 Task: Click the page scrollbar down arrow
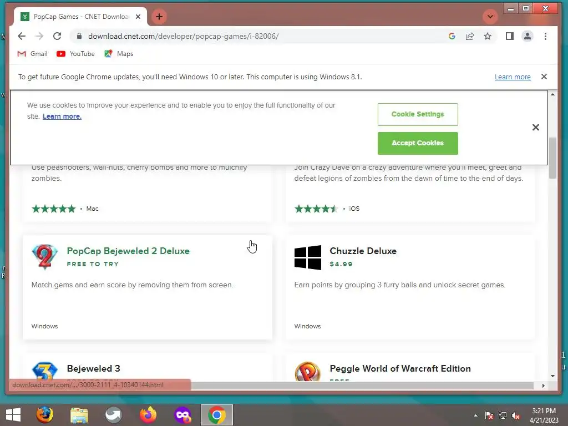(552, 376)
